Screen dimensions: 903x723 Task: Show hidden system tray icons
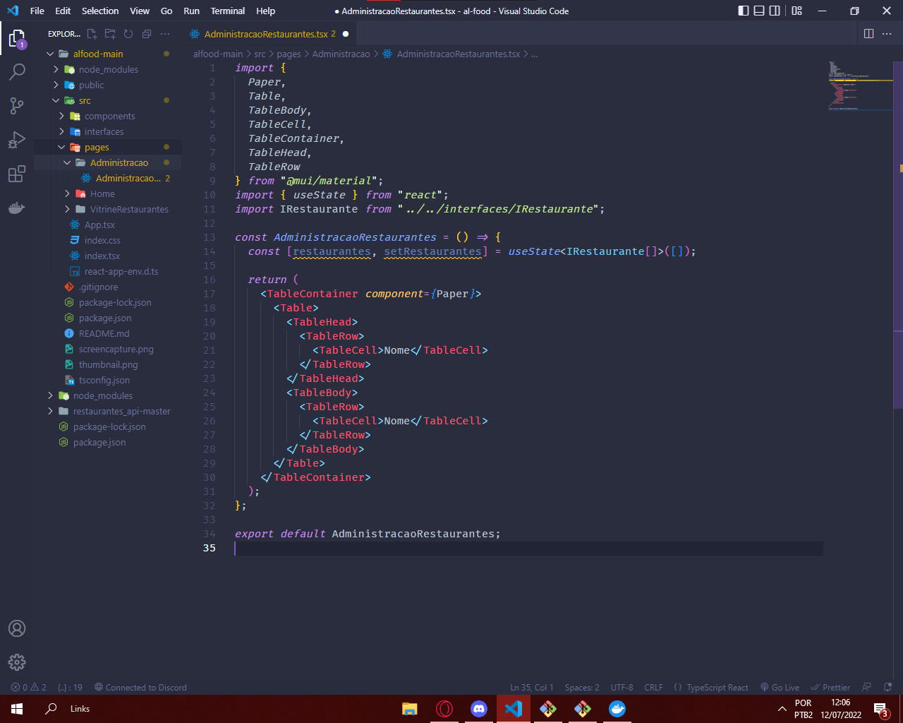[x=782, y=709]
